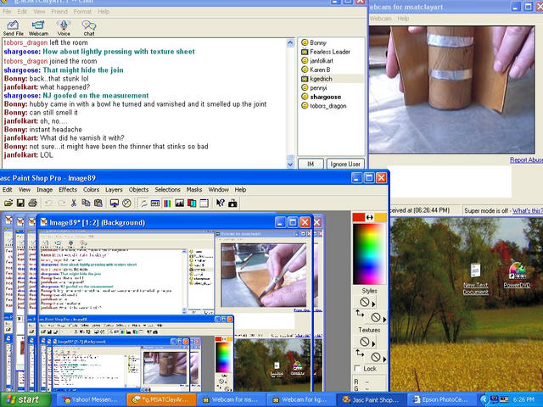Click the What's this? link

tap(528, 210)
